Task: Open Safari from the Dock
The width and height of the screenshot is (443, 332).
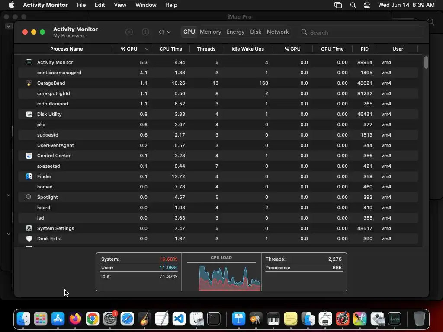Action: point(127,319)
